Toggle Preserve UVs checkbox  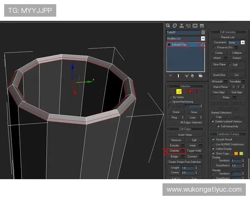pos(215,47)
